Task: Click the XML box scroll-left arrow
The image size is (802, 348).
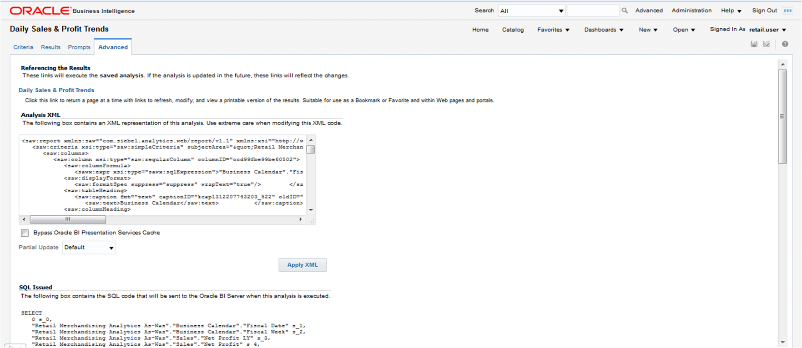Action: coord(24,219)
